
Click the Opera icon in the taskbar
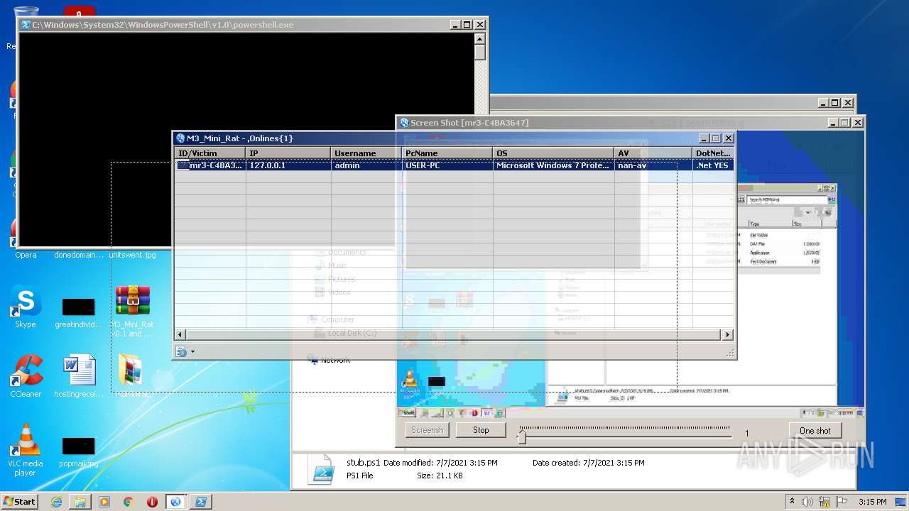click(x=152, y=502)
